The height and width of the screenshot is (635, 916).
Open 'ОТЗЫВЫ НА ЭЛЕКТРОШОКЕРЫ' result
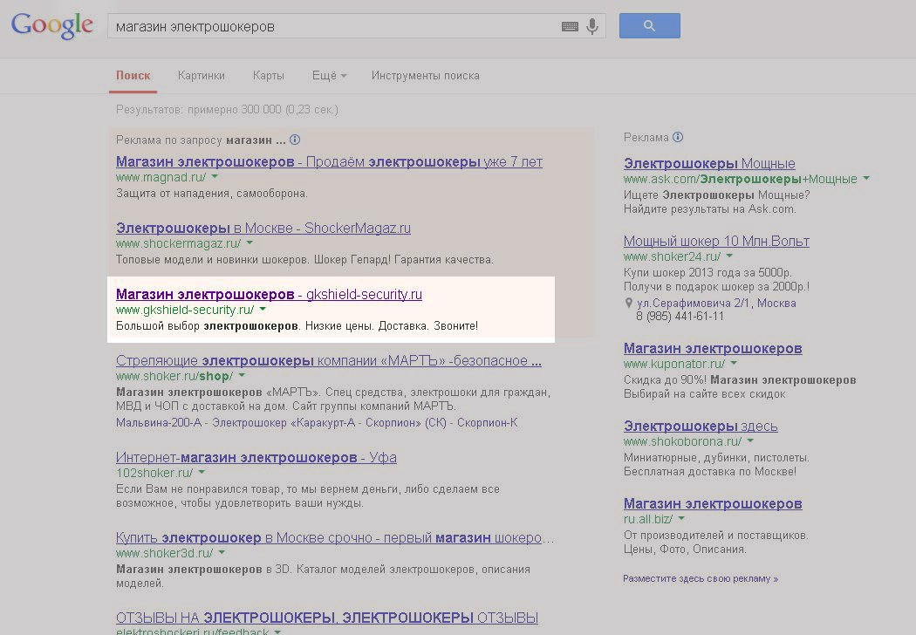pos(326,618)
